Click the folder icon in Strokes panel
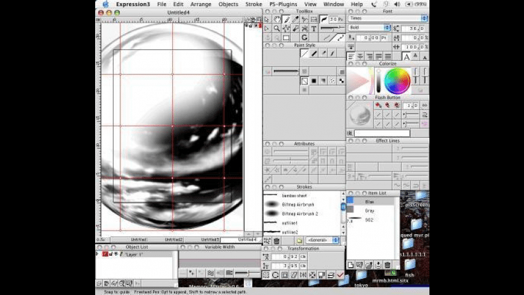The width and height of the screenshot is (524, 295). click(299, 241)
